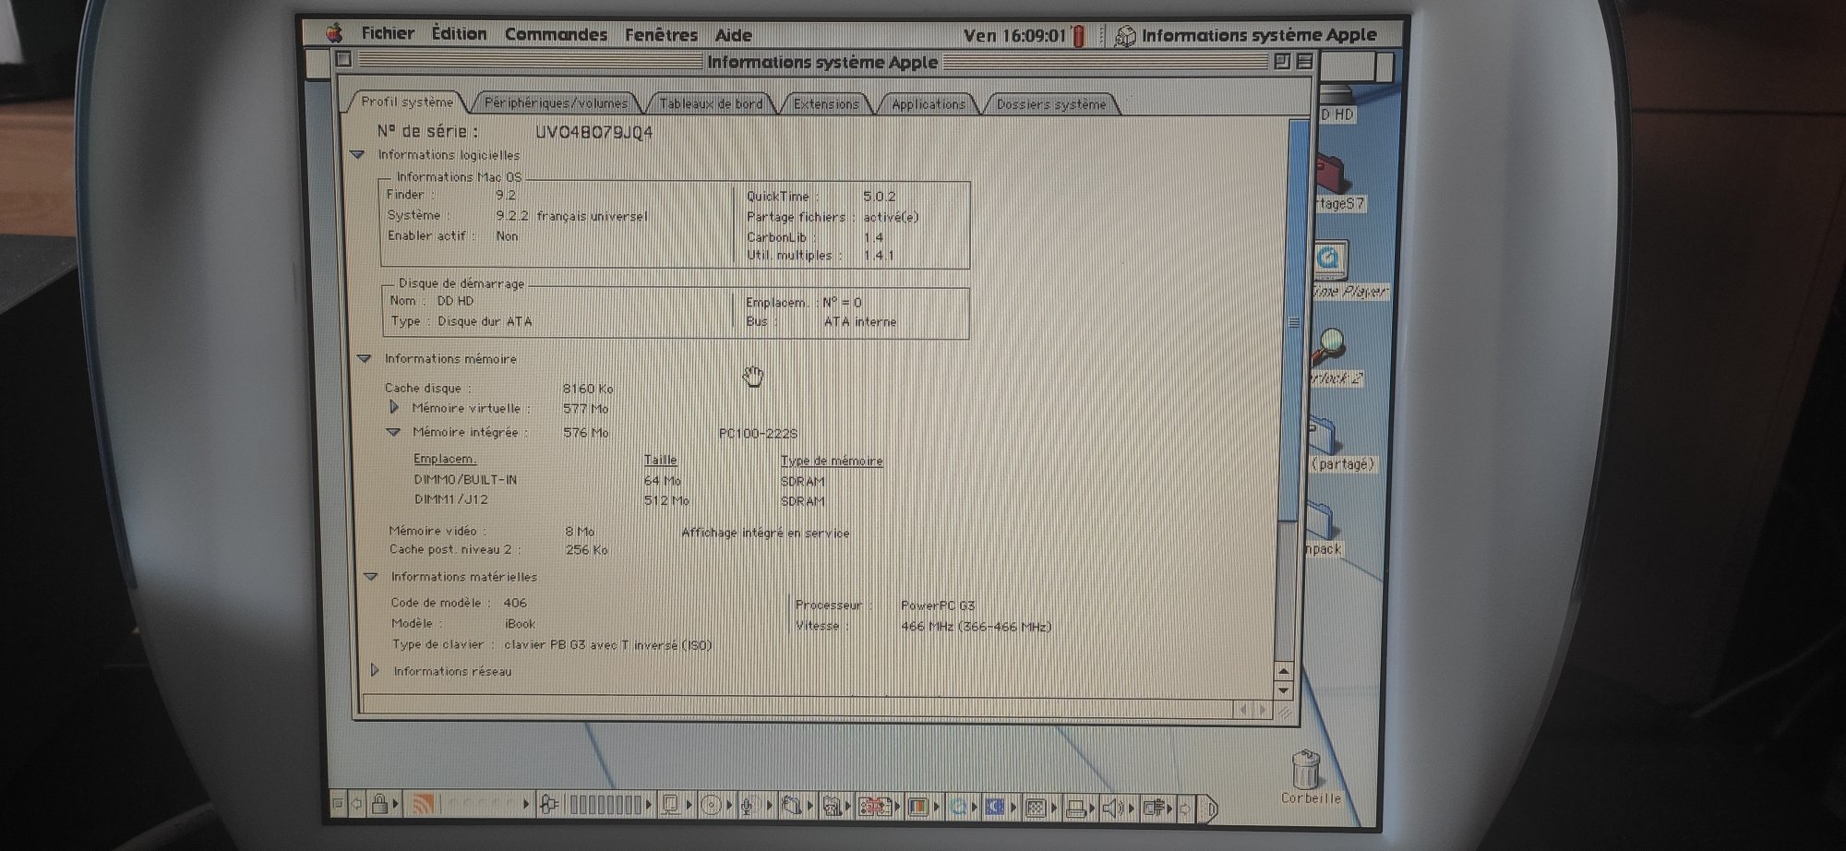Click the red battery icon in menu bar
Viewport: 1846px width, 851px height.
[x=1079, y=36]
